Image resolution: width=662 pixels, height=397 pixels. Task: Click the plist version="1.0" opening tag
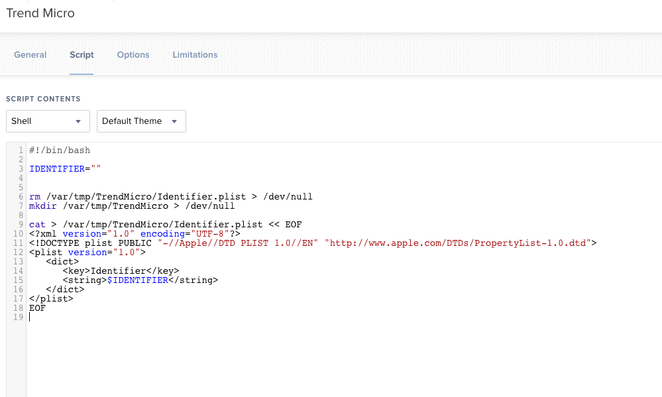pos(87,253)
